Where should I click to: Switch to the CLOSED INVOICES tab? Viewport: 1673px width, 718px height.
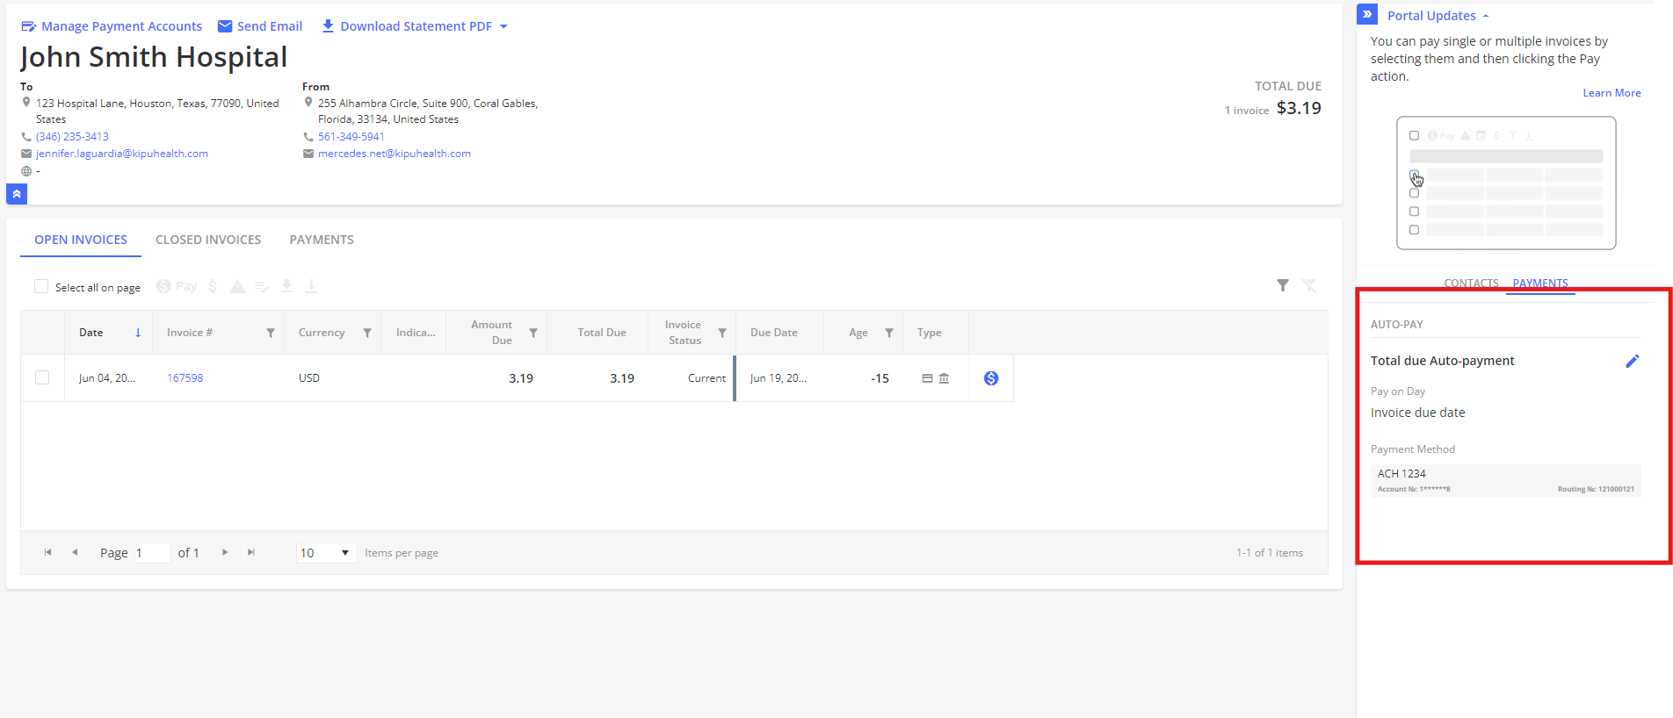(x=208, y=240)
